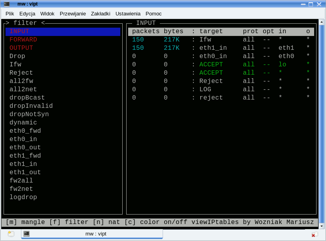Click the terminal icon in the title bar
The height and width of the screenshot is (241, 326).
pos(7,4)
